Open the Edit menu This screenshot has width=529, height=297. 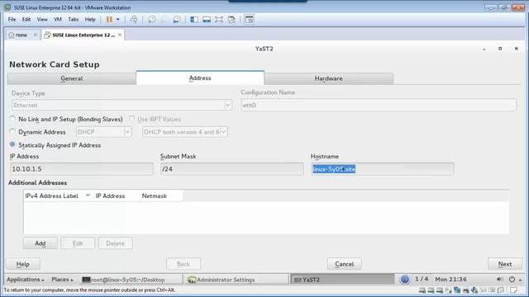click(26, 20)
